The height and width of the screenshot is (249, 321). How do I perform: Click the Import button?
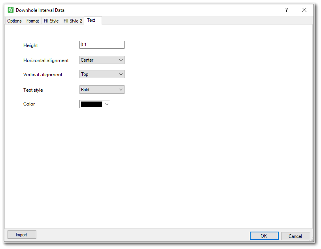coord(21,234)
